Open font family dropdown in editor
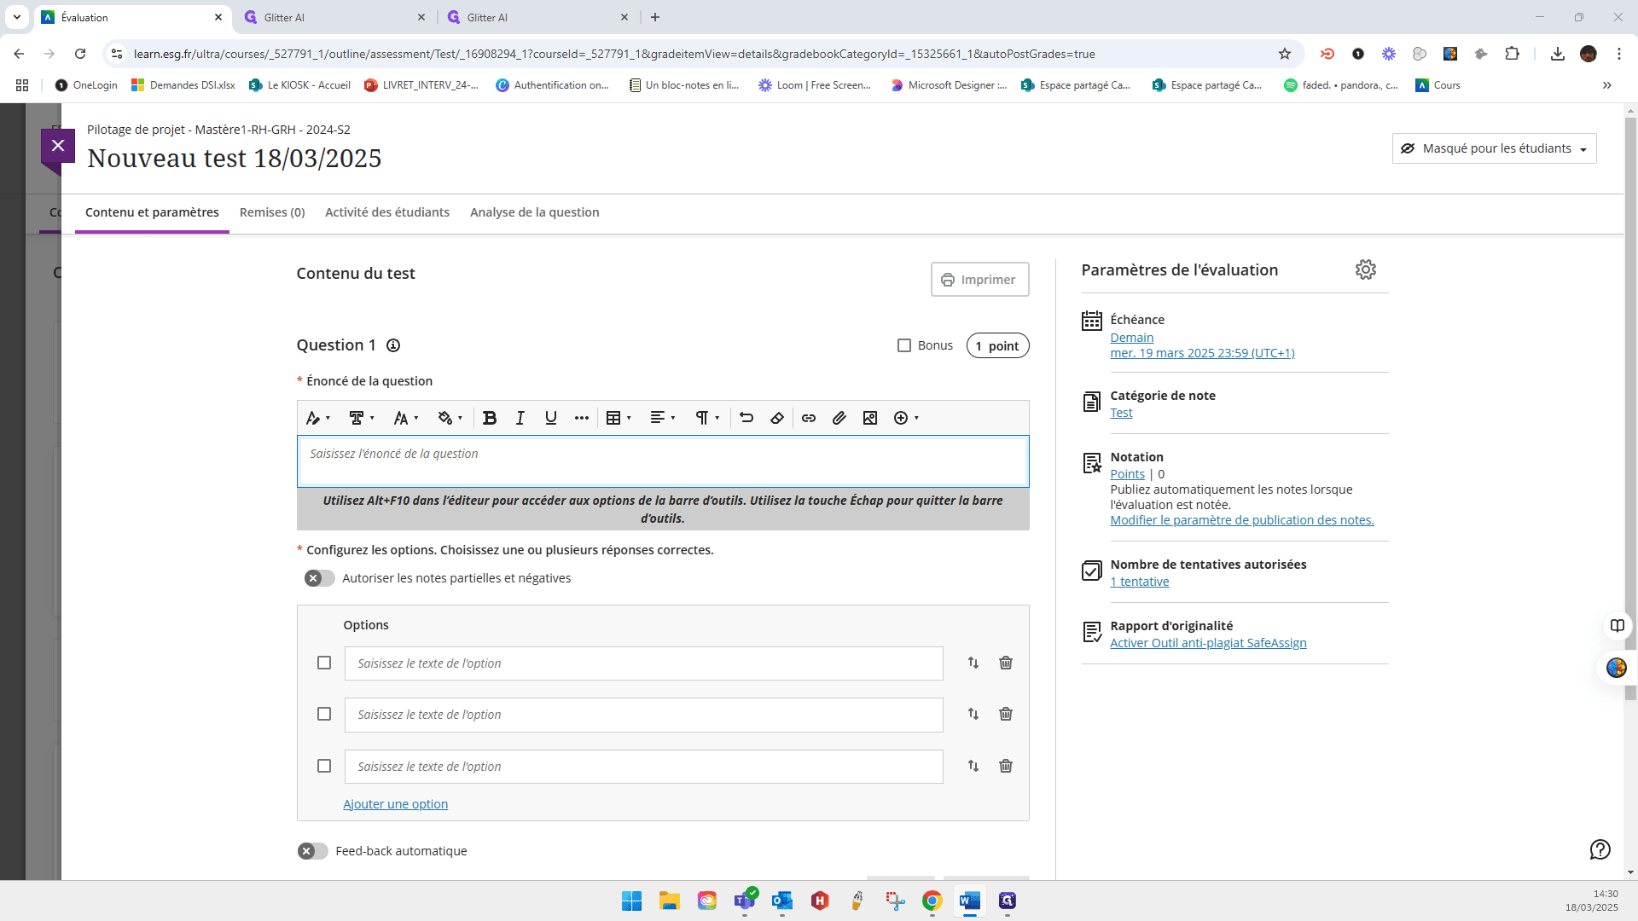 (362, 418)
